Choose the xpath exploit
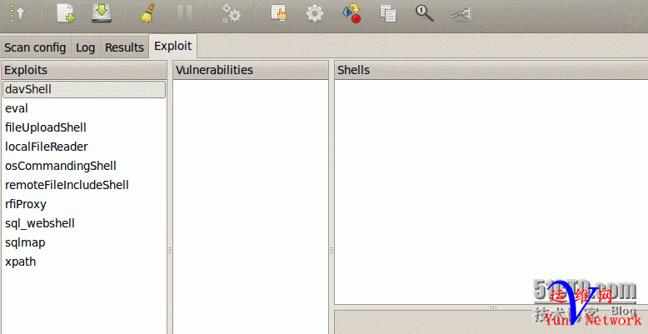 [84, 262]
